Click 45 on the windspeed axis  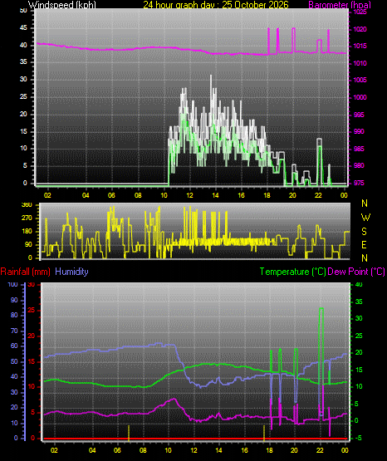click(x=23, y=28)
